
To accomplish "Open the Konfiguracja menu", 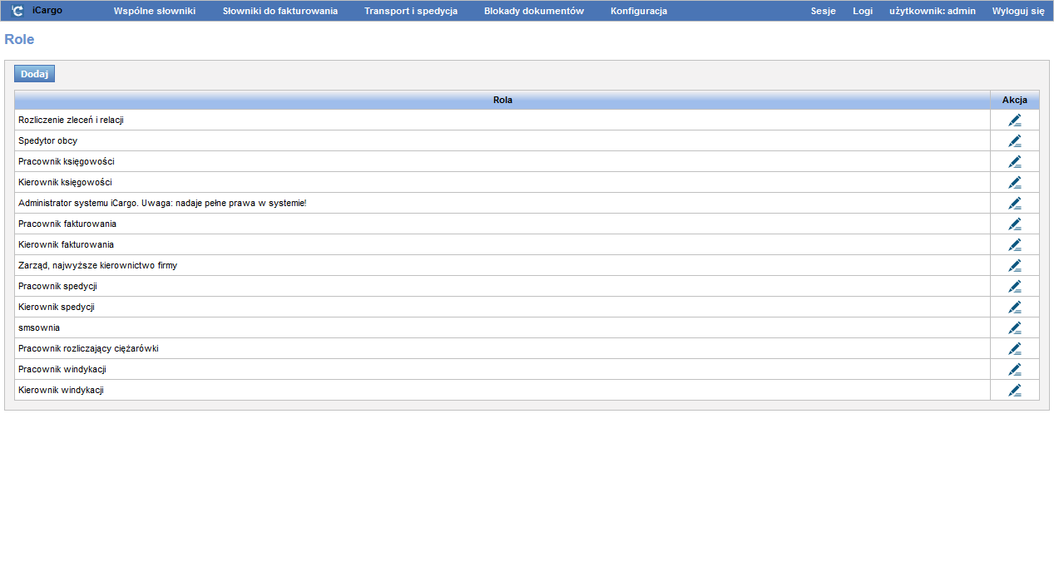I will tap(639, 11).
